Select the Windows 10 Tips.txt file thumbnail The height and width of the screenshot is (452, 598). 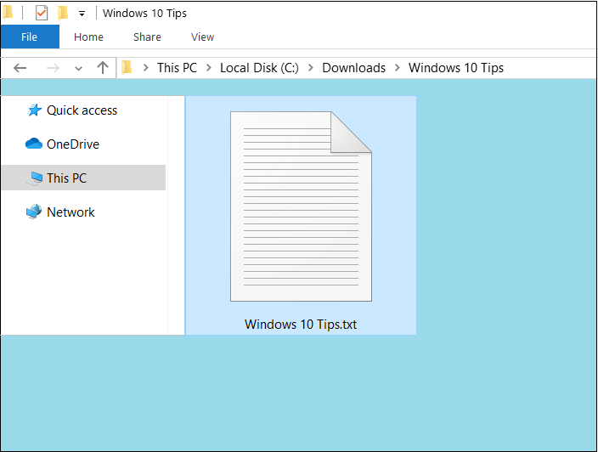[301, 206]
